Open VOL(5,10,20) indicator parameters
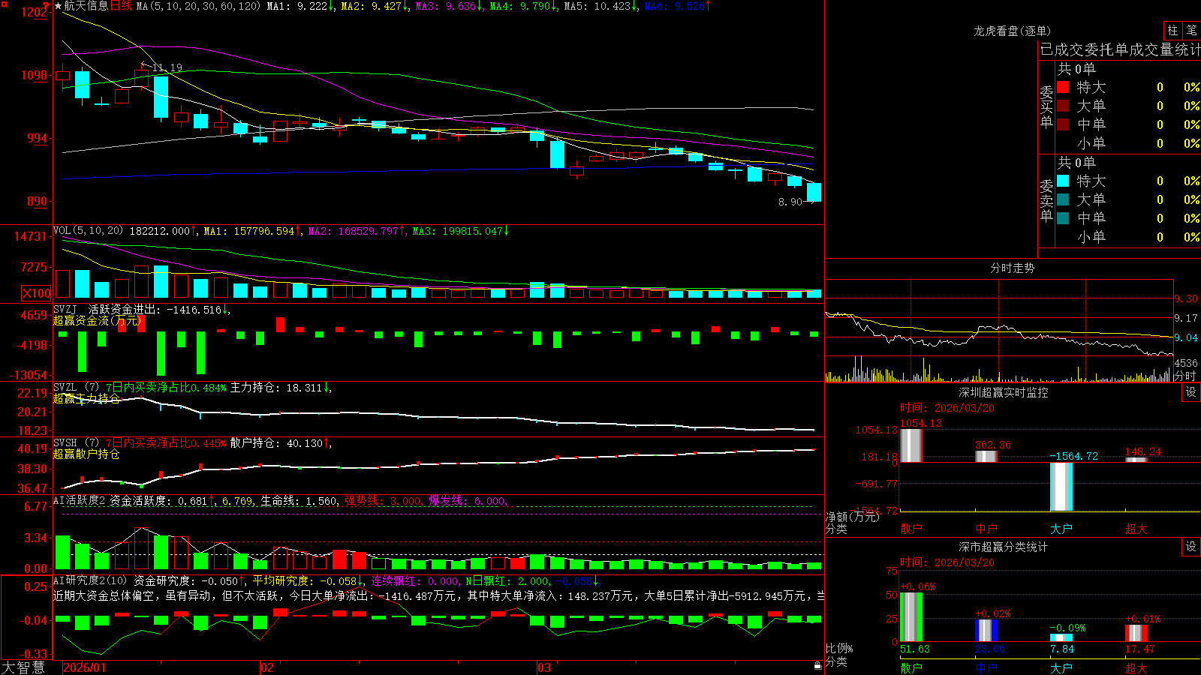The height and width of the screenshot is (675, 1201). [88, 231]
